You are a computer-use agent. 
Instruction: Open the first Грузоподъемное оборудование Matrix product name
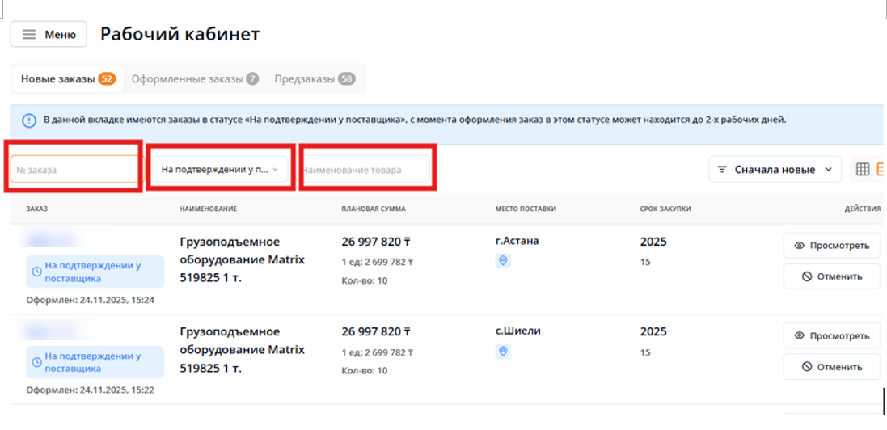241,259
